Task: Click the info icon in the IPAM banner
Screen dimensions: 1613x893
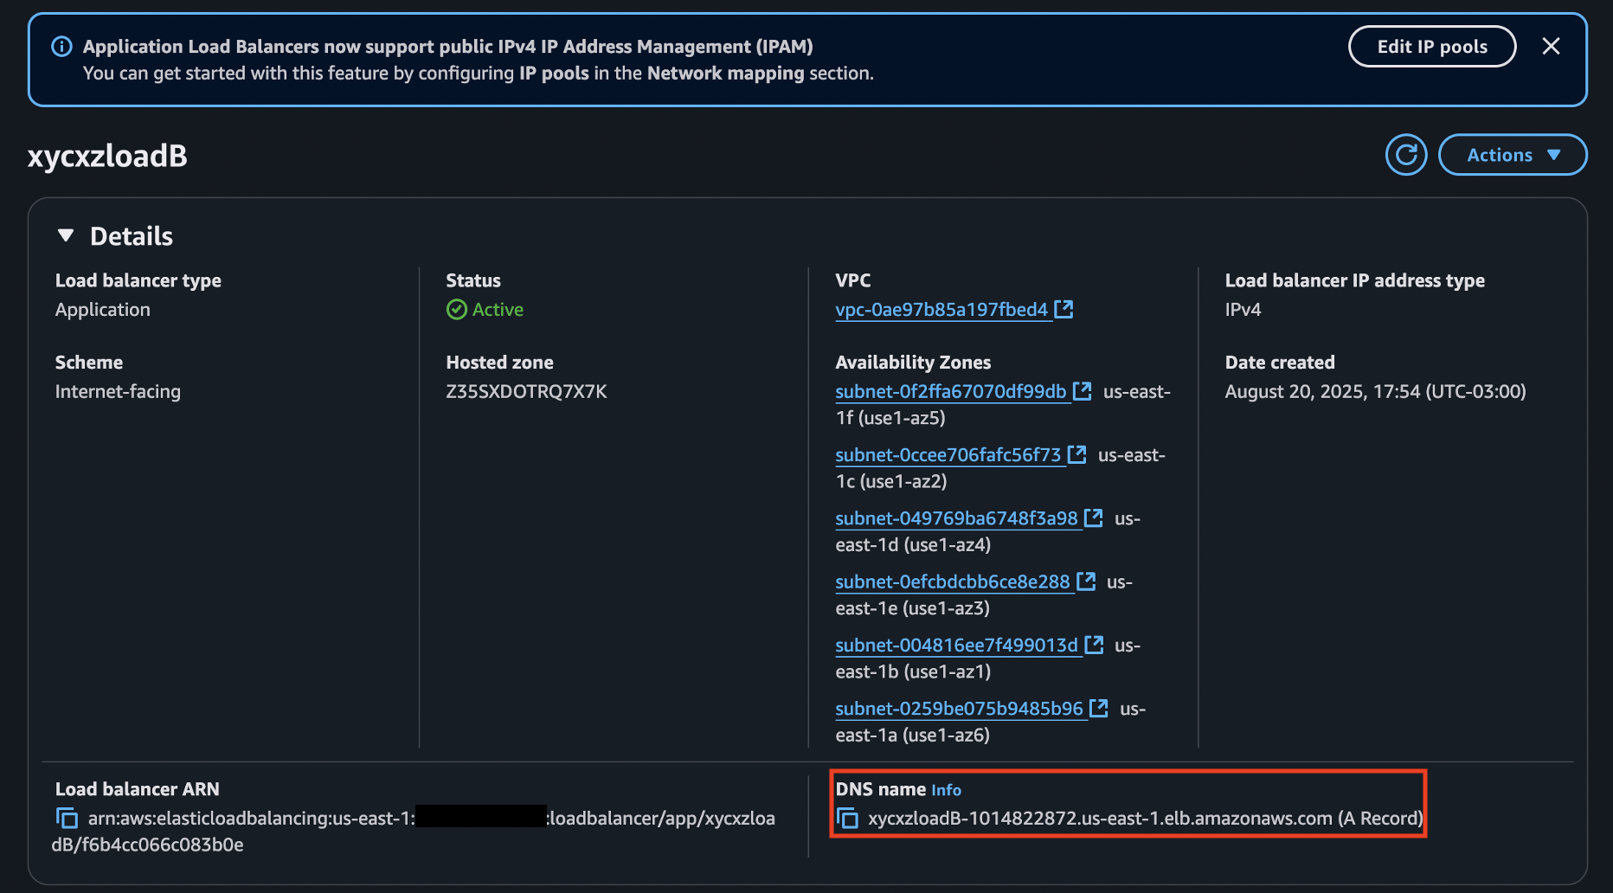Action: point(61,46)
